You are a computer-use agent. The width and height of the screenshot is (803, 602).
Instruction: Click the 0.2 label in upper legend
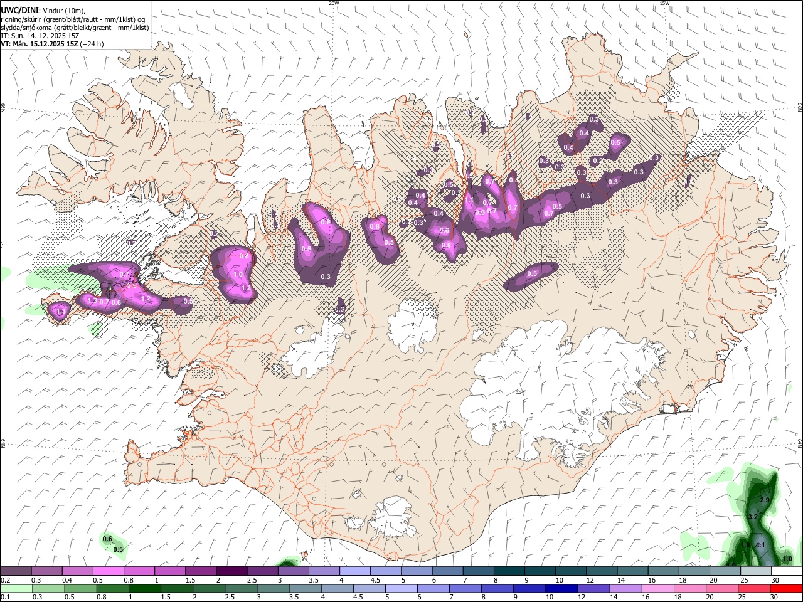pos(5,580)
